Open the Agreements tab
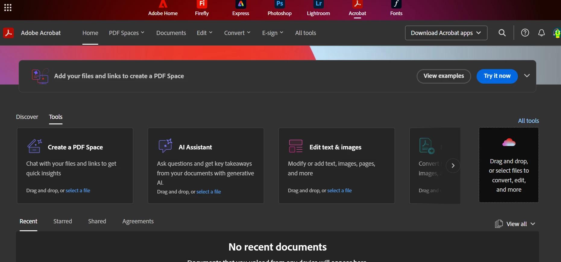The height and width of the screenshot is (262, 561). [x=138, y=221]
